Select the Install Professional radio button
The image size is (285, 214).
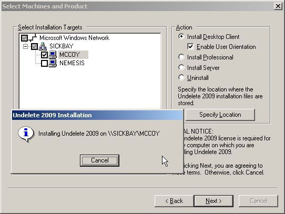181,57
